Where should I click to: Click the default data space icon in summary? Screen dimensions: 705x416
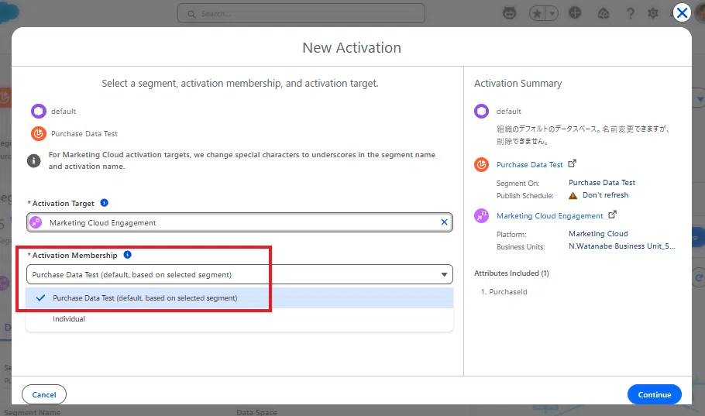pos(481,111)
